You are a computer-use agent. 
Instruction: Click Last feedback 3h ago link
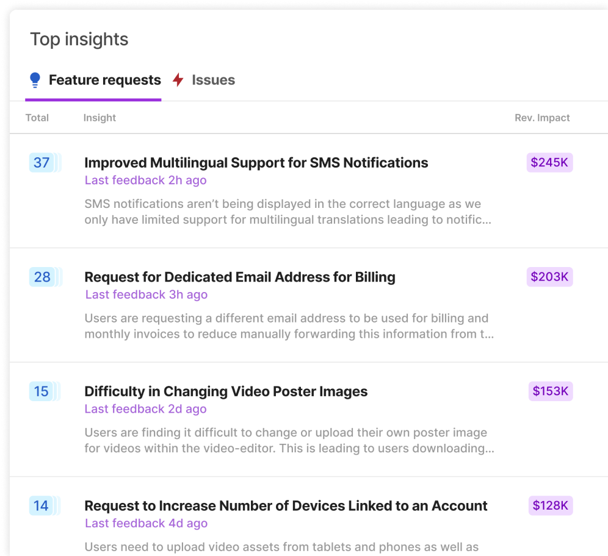point(146,294)
